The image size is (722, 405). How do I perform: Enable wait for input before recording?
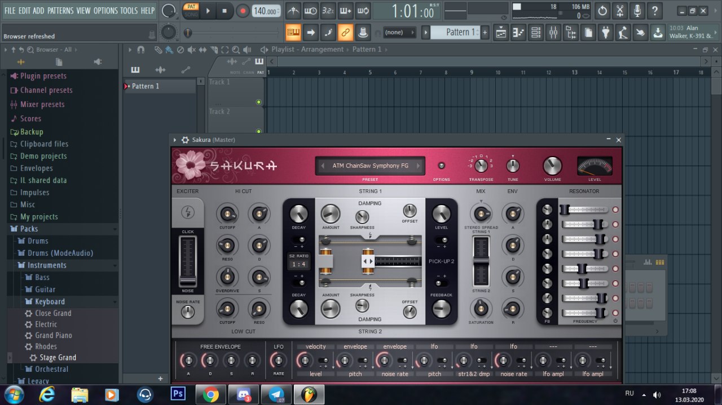tap(310, 10)
